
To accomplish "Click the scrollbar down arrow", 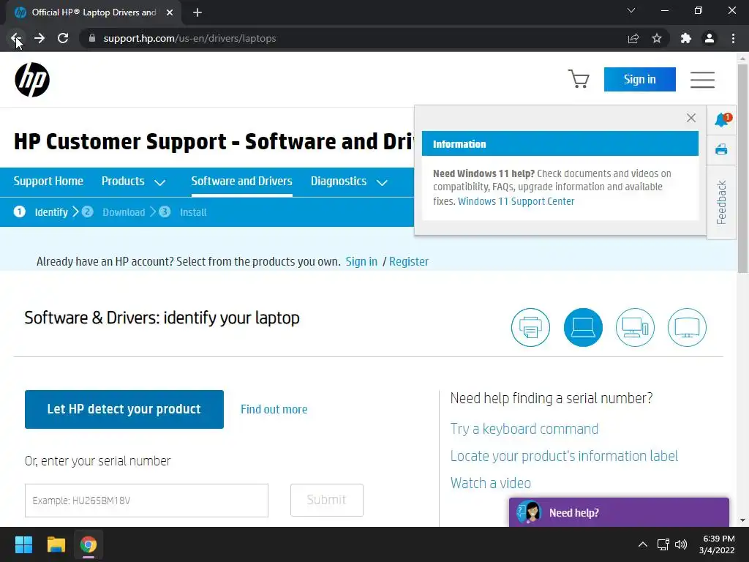I will coord(742,520).
